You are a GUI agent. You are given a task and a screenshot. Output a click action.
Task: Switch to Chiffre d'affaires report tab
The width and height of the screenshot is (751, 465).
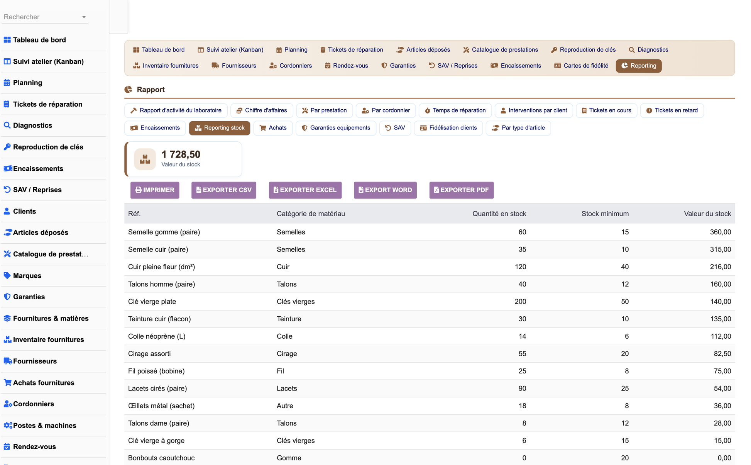coord(262,110)
